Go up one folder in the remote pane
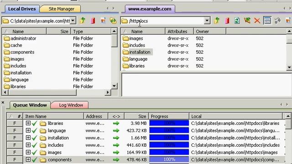292x164 pixels. tap(217, 20)
